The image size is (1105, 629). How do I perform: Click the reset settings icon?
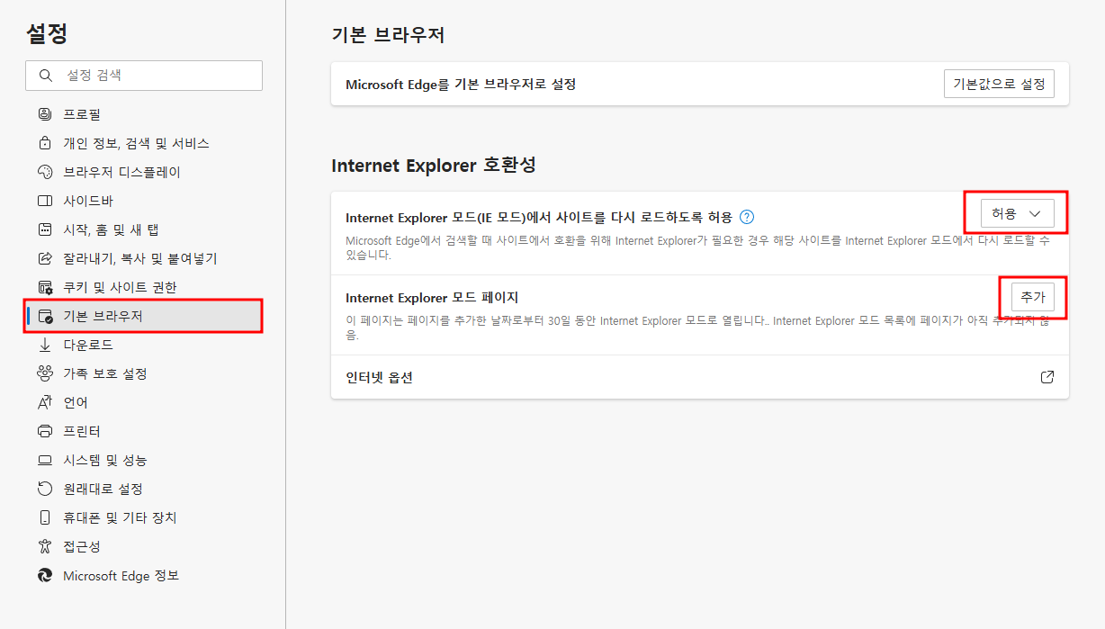45,489
